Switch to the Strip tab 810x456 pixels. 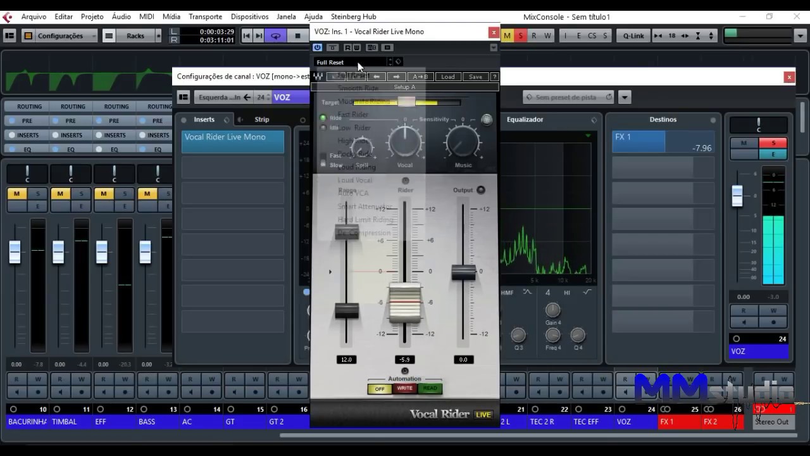261,120
